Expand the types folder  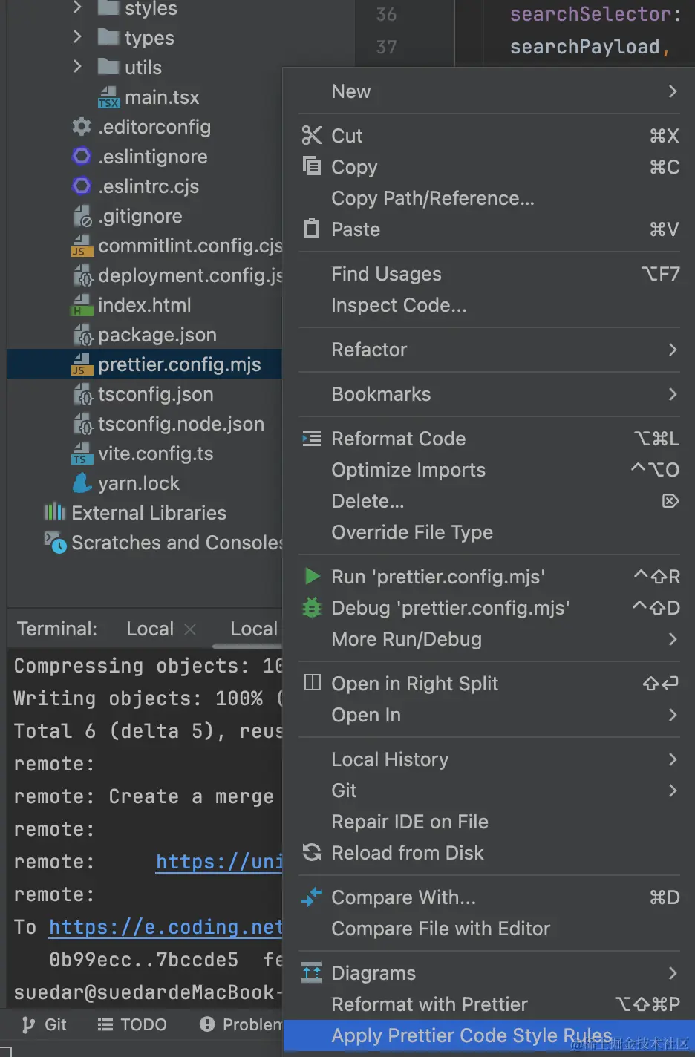(x=76, y=37)
